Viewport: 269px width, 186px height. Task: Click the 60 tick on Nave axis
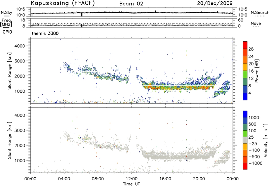point(241,20)
